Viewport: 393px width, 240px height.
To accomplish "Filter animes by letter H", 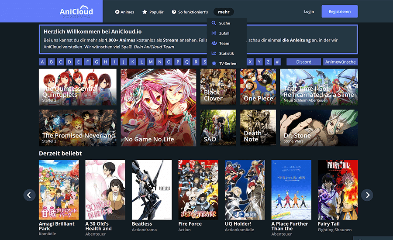I will tap(106, 62).
